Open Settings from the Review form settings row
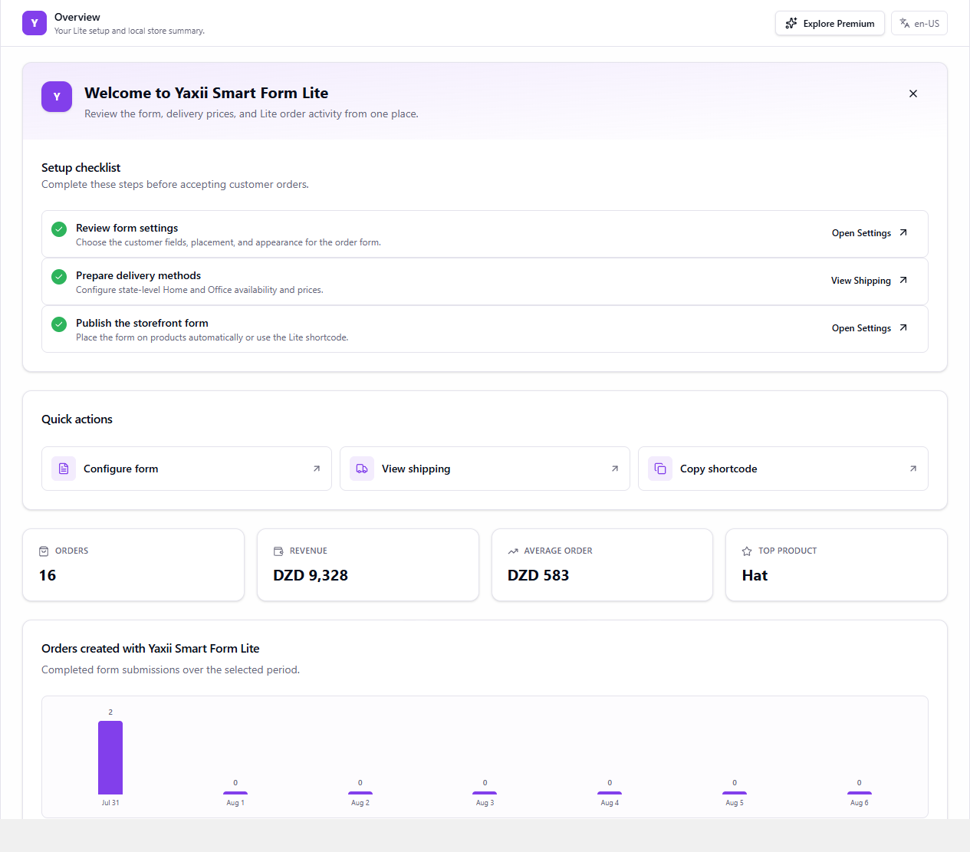The image size is (970, 852). (x=870, y=233)
